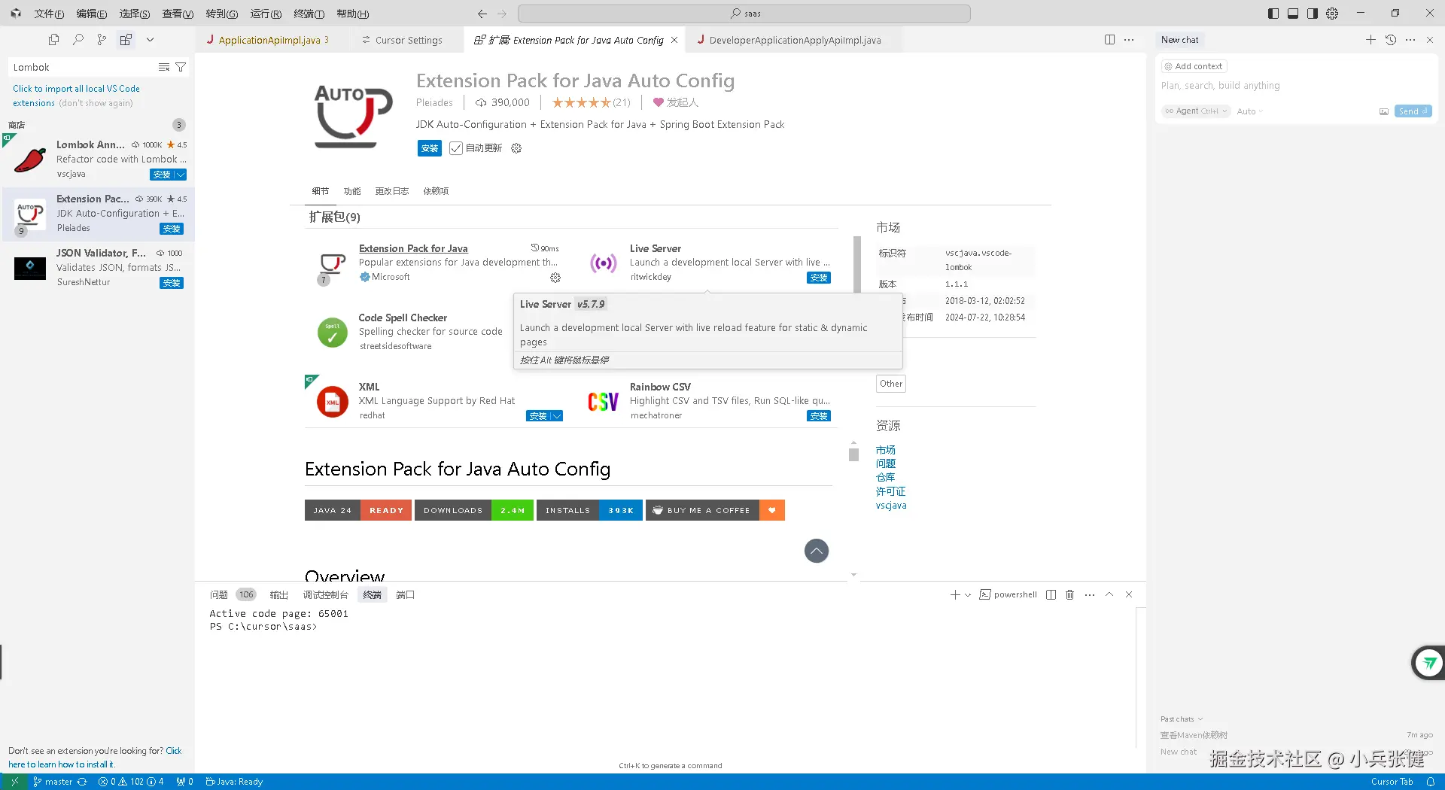
Task: Open the 终端 menu in menu bar
Action: [x=309, y=14]
